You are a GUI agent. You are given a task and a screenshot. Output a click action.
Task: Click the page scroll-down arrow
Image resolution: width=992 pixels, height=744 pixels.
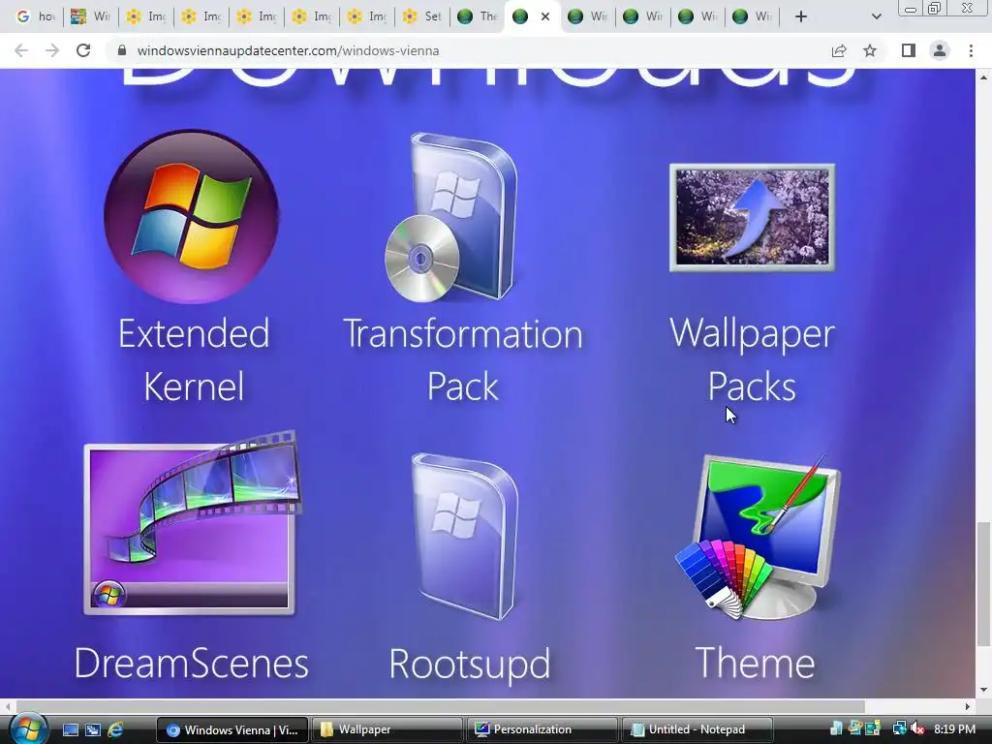(x=983, y=690)
